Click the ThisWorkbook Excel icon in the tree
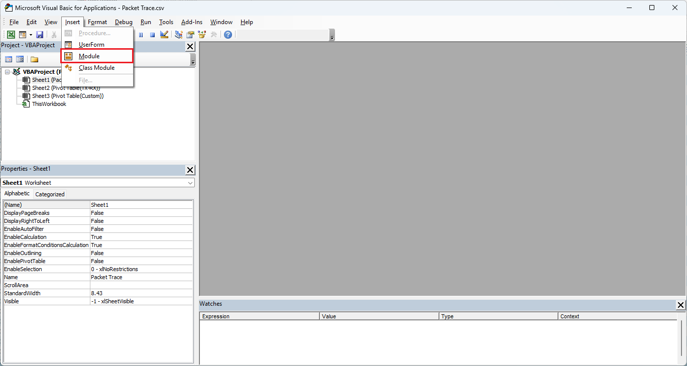Image resolution: width=687 pixels, height=366 pixels. coord(26,104)
